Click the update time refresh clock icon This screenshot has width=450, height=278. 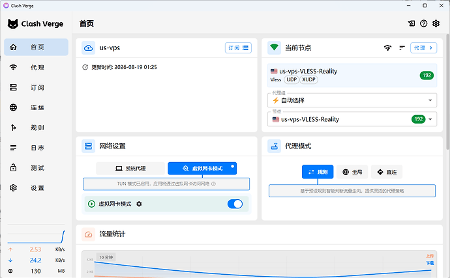click(85, 67)
